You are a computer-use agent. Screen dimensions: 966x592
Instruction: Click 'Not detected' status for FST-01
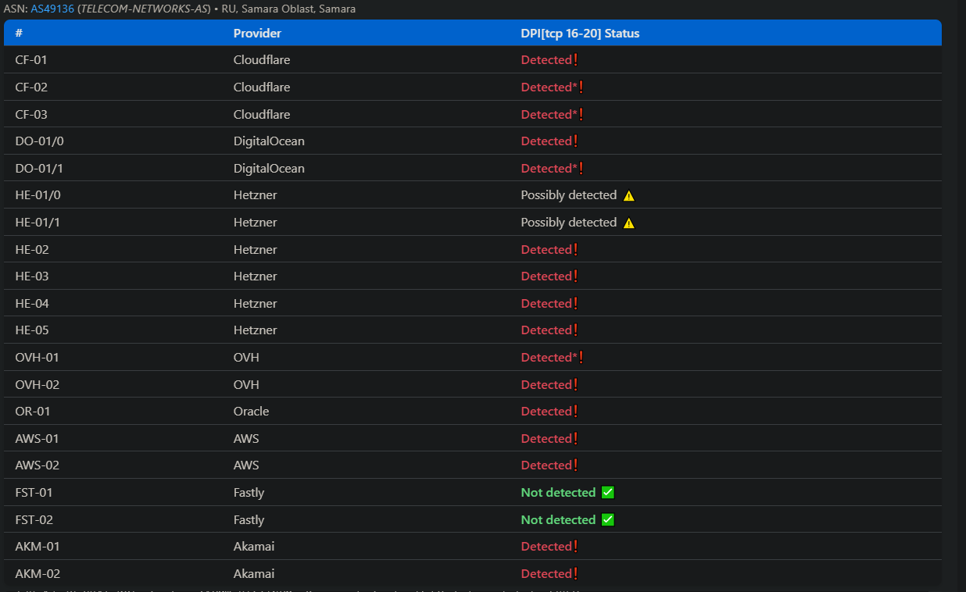click(x=558, y=493)
